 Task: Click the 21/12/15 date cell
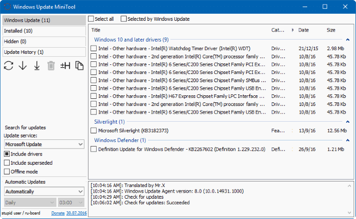[x=308, y=49]
